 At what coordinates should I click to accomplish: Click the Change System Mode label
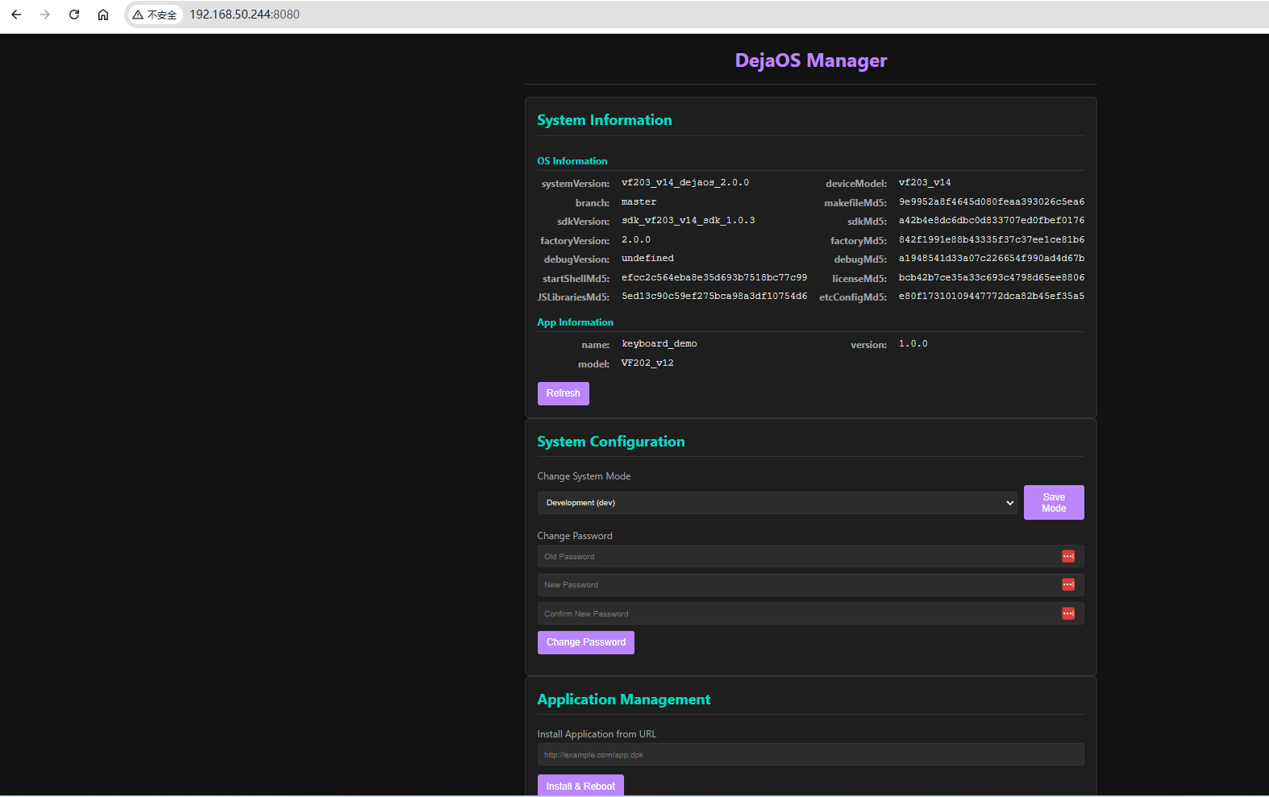[x=584, y=476]
